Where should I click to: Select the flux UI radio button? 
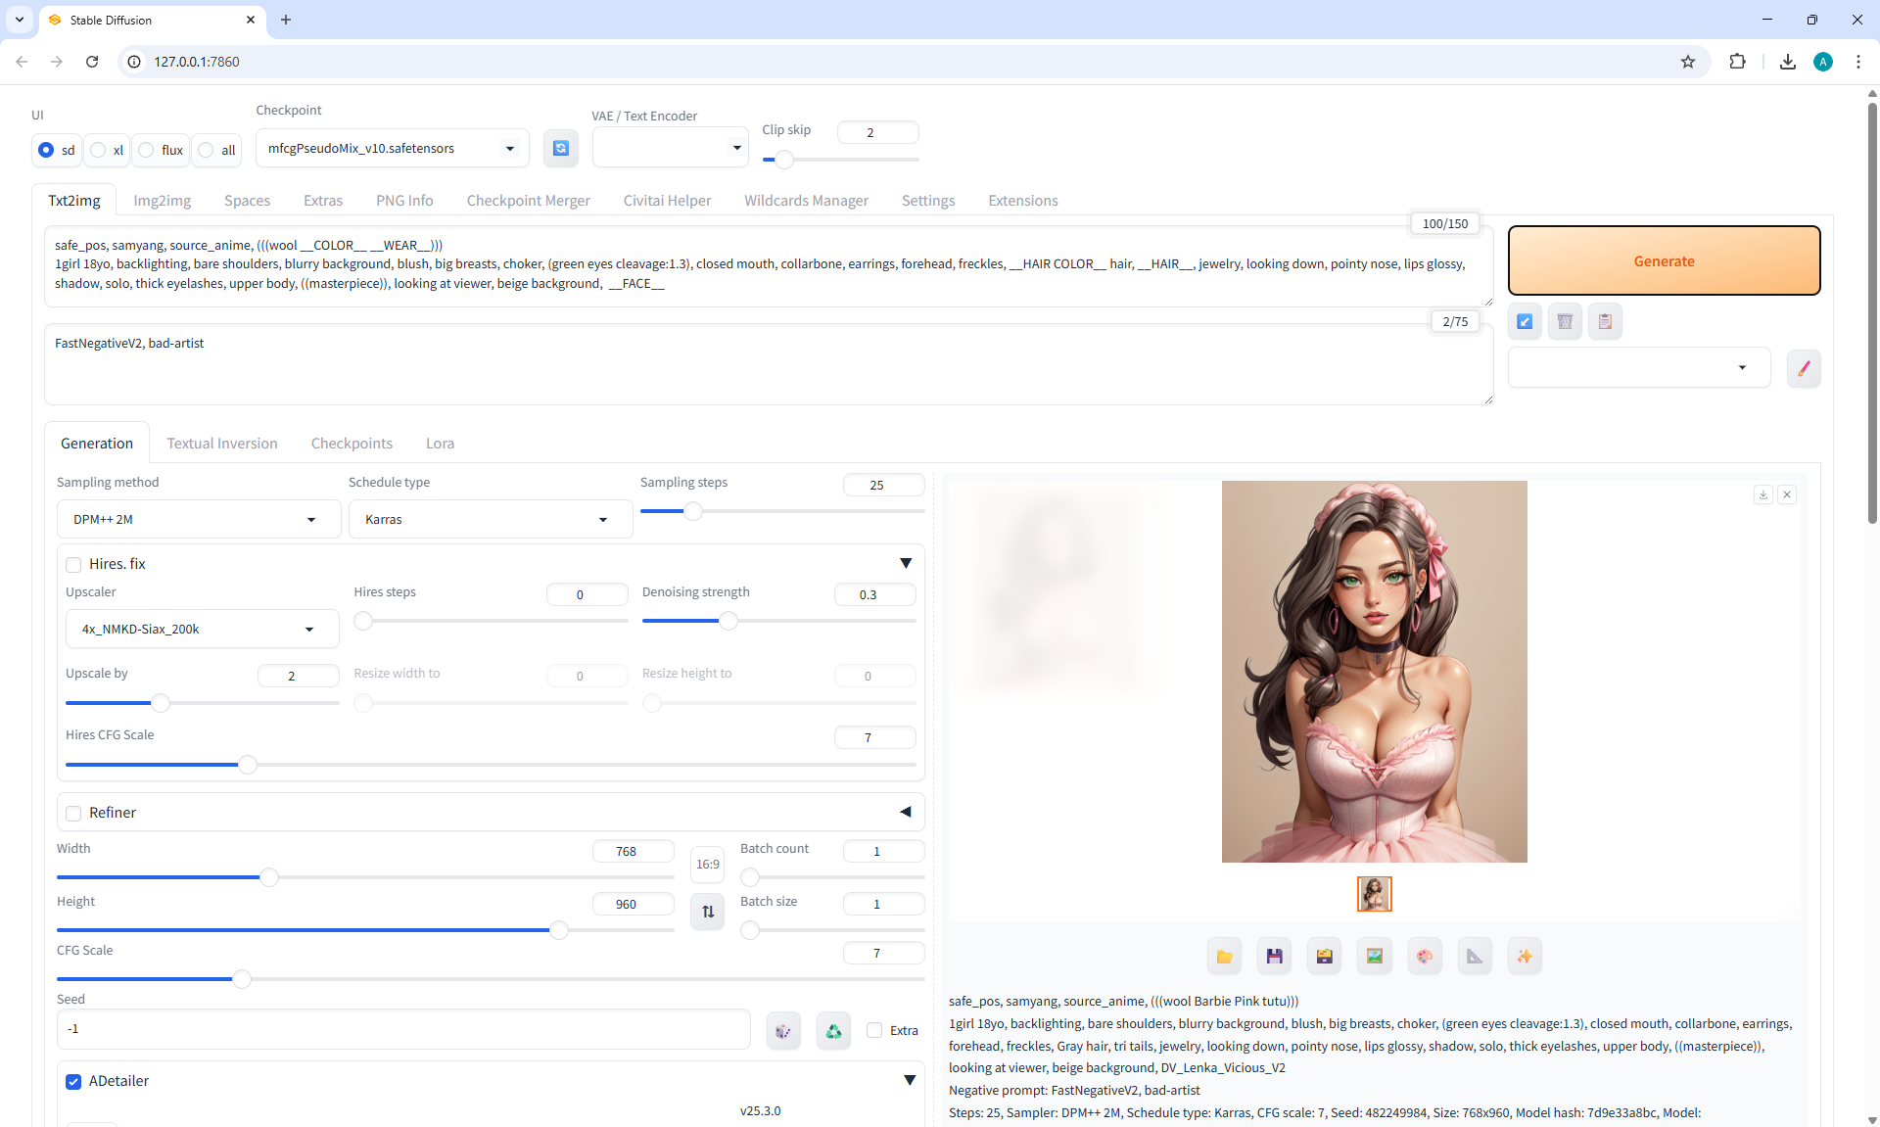coord(147,150)
